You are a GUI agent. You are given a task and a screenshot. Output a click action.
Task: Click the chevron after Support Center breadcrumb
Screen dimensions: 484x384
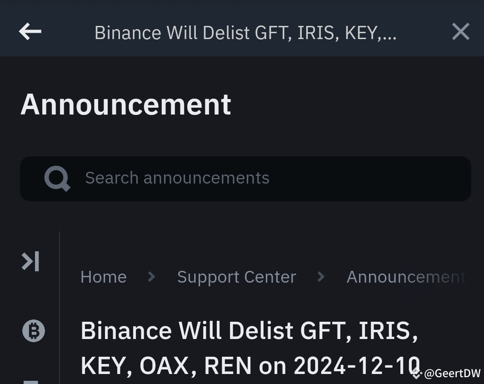321,276
